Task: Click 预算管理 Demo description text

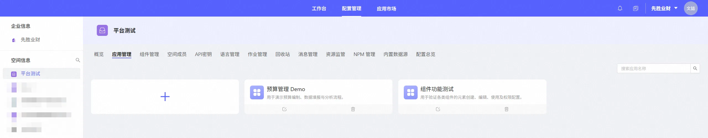Action: click(x=306, y=97)
